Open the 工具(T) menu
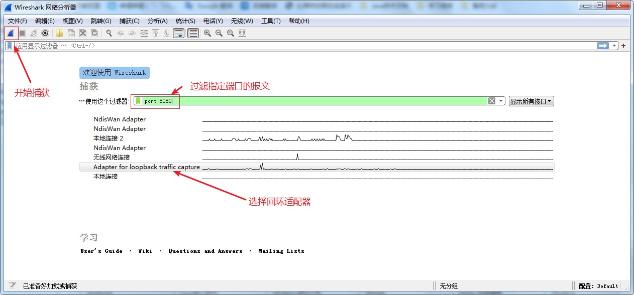634x295 pixels. point(271,21)
